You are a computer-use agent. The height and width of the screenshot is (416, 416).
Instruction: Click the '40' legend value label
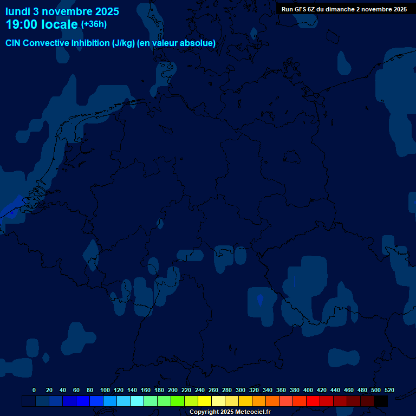63,390
